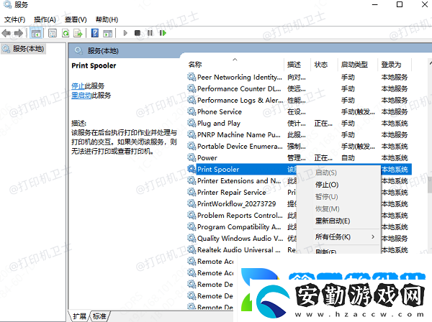Click the Pause Service icon
Viewport: 432px width, 322px height.
(150, 33)
